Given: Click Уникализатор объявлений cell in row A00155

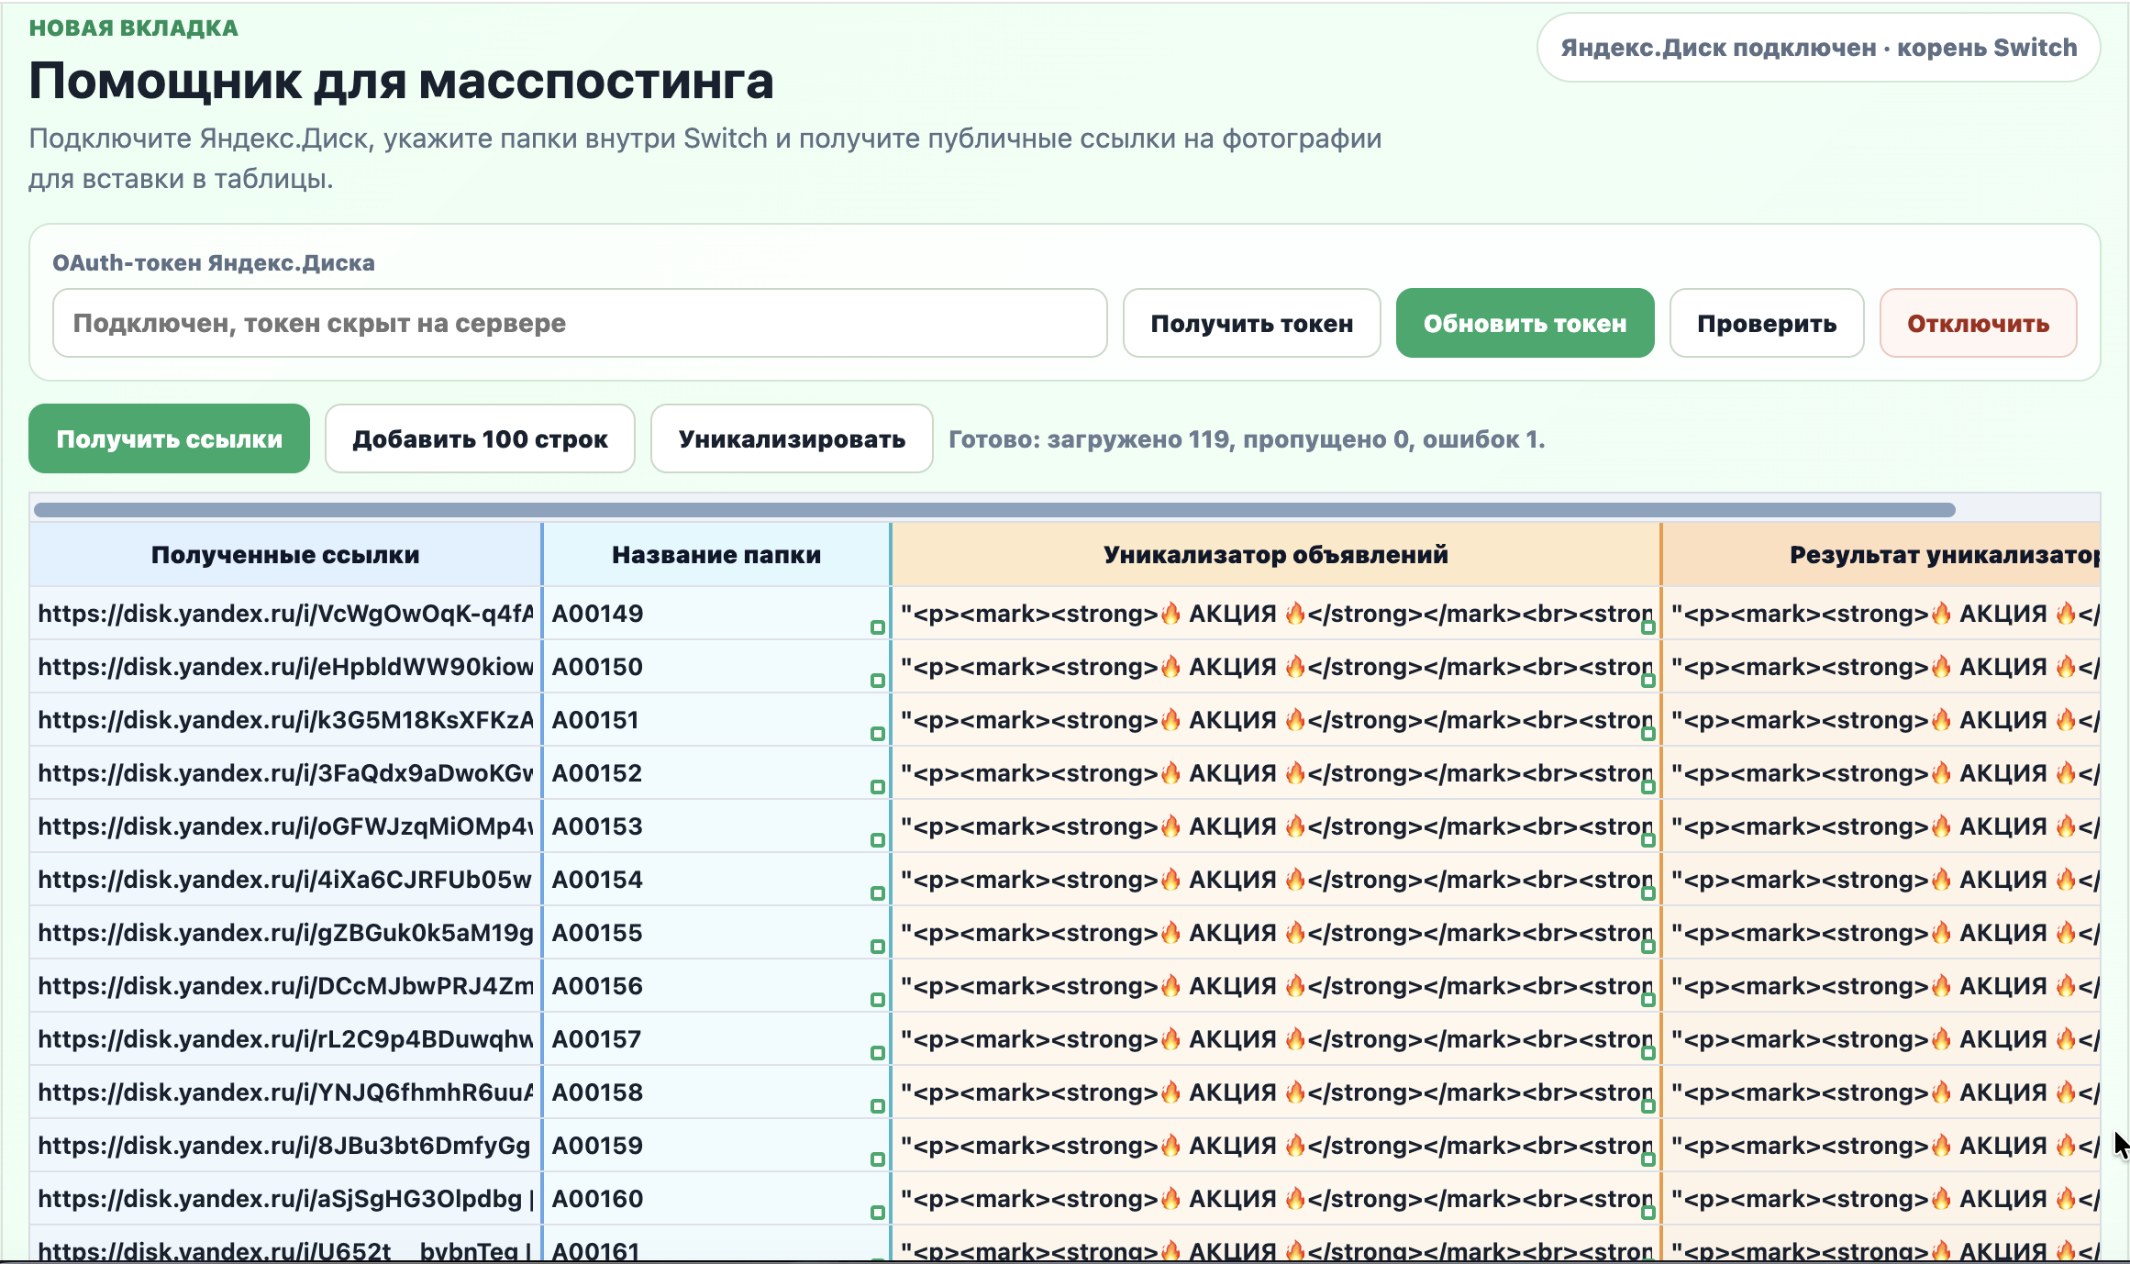Looking at the screenshot, I should [1276, 932].
